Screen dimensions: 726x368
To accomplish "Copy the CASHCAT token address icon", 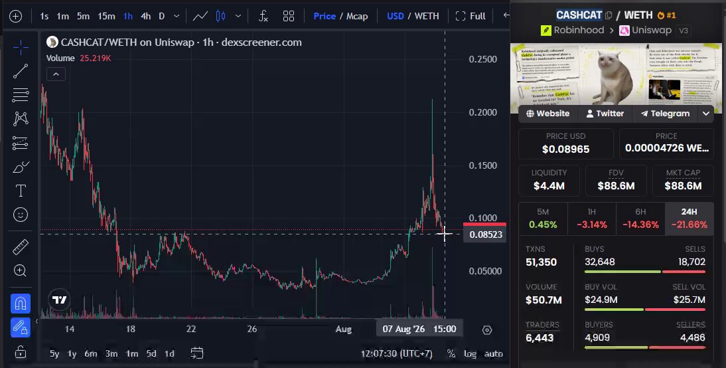I will click(609, 15).
